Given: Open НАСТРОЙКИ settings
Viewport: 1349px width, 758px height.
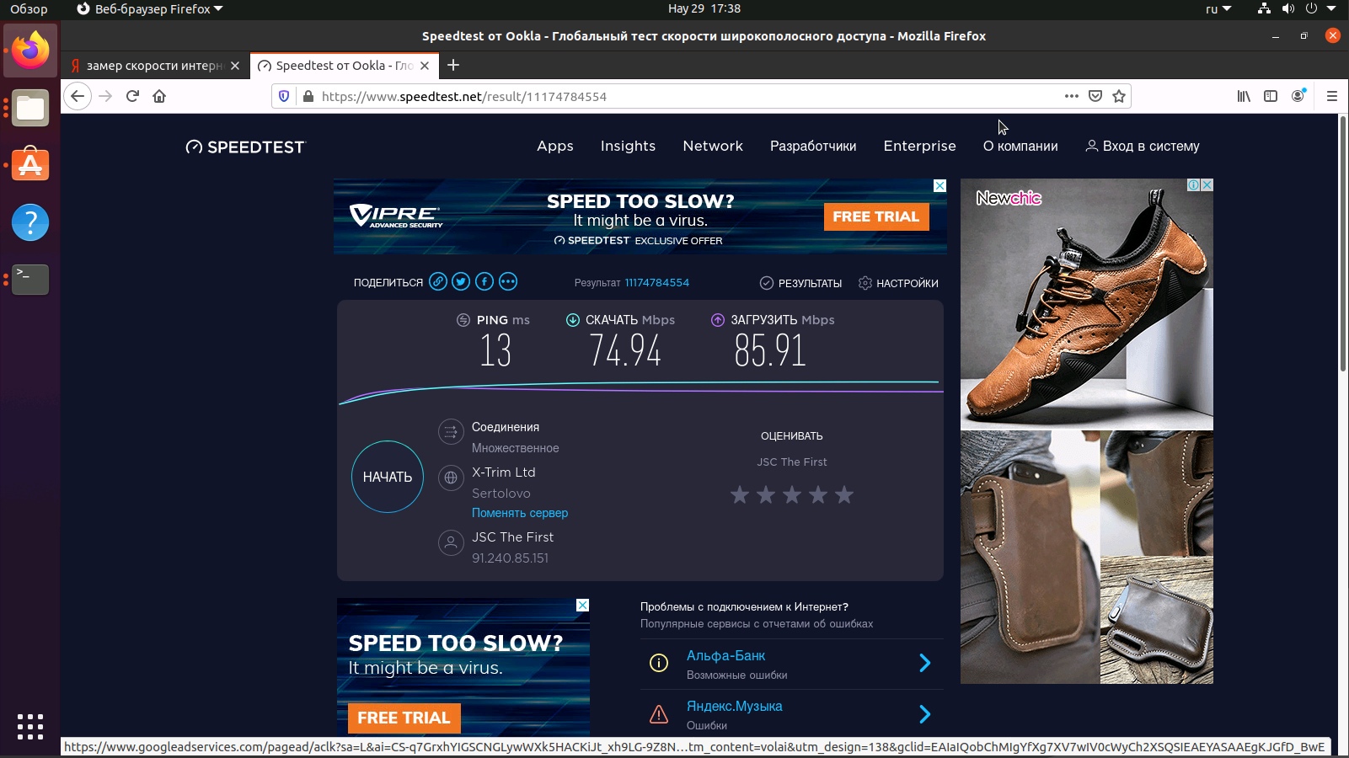Looking at the screenshot, I should (x=898, y=283).
